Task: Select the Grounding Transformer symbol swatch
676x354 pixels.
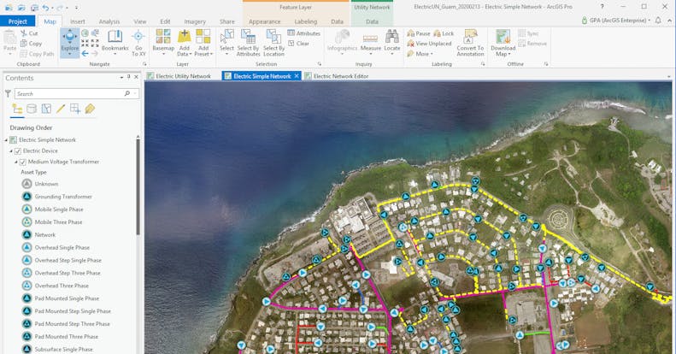Action: coord(26,196)
